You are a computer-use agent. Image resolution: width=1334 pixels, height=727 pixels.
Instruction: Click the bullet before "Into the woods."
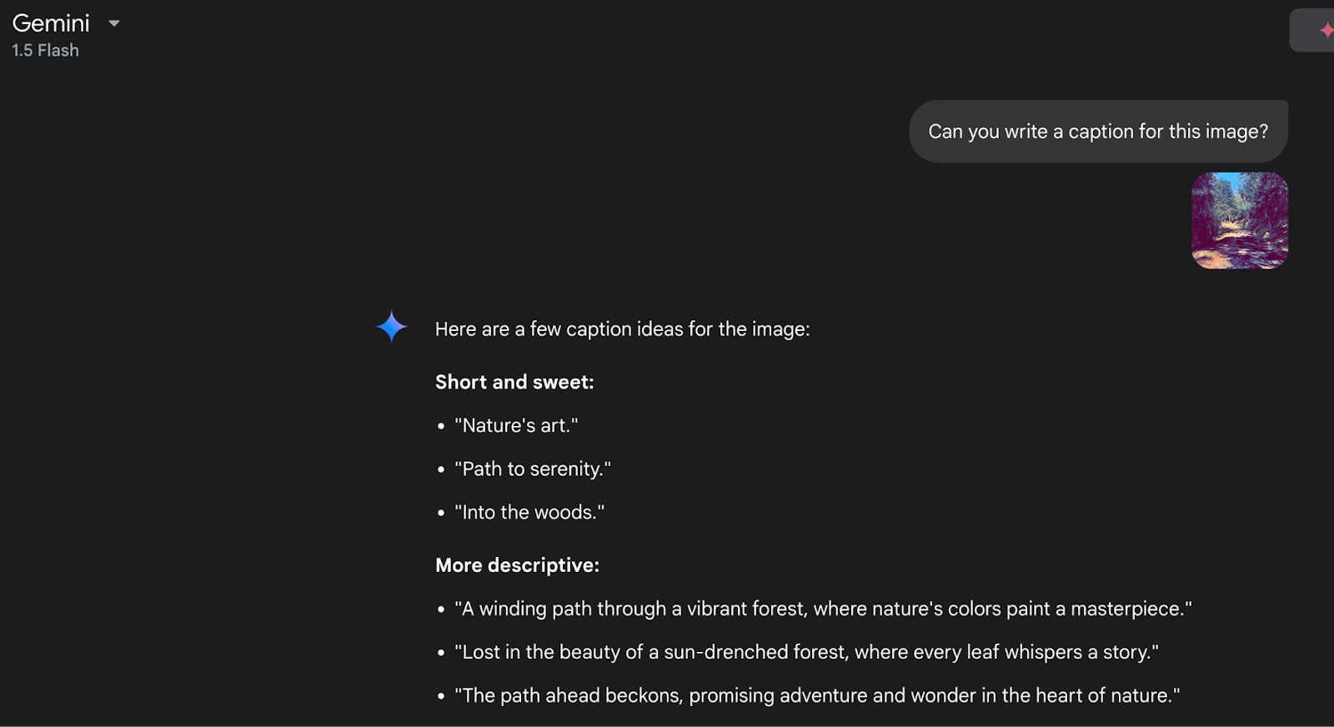(x=441, y=514)
